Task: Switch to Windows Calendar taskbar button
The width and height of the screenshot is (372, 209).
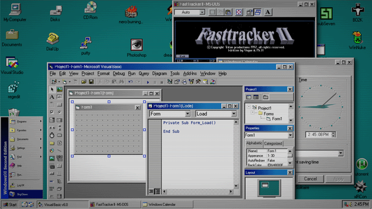Action: (167, 205)
